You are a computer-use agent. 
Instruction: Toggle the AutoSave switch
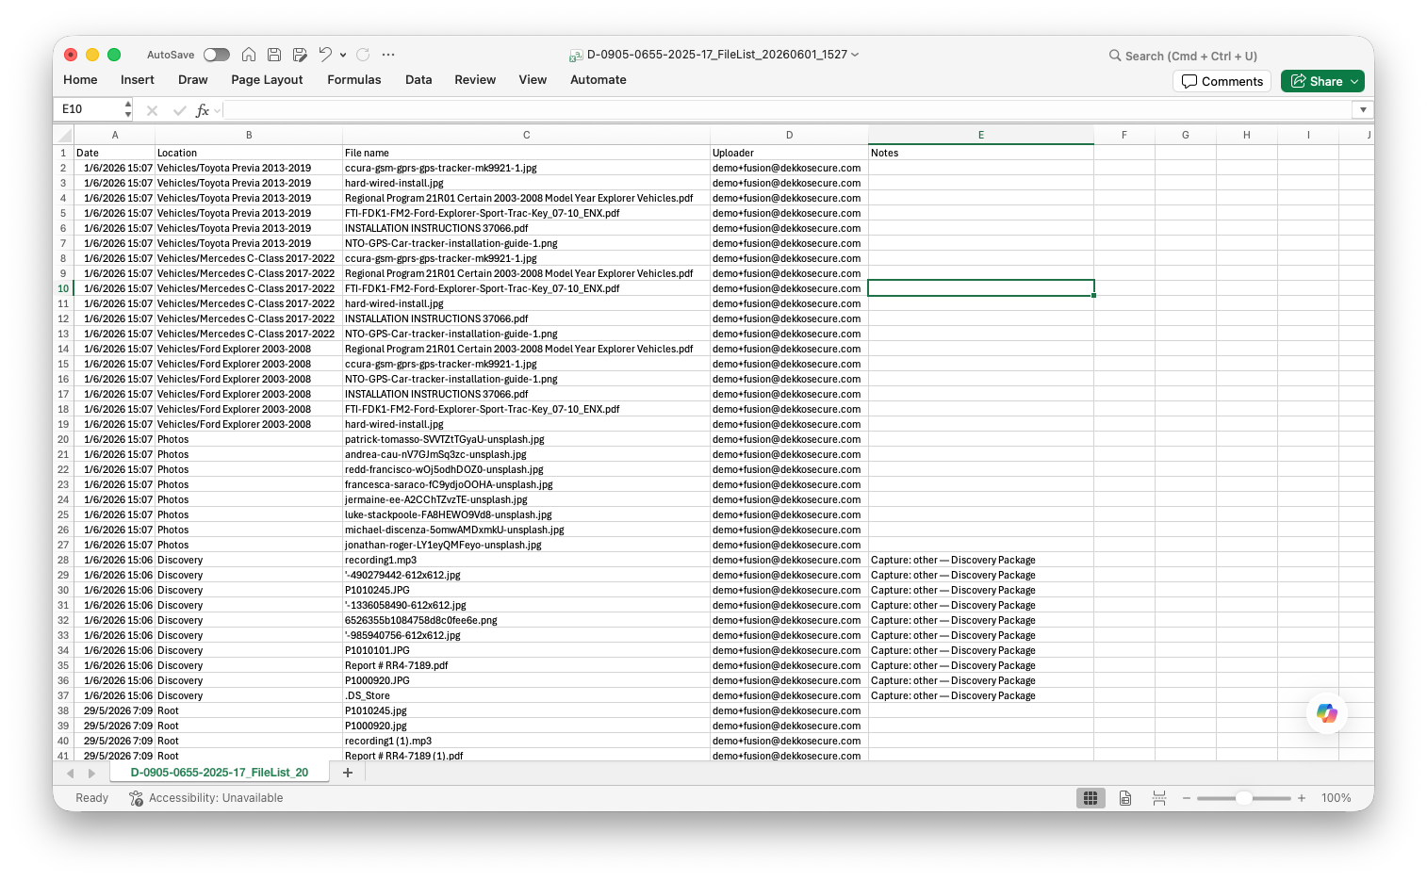pyautogui.click(x=217, y=55)
